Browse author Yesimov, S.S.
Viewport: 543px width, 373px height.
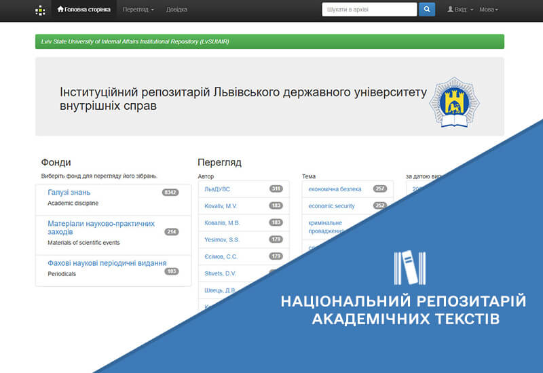point(222,240)
